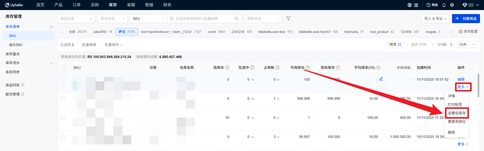
Task: Click the batch search input field
Action: [x=202, y=19]
